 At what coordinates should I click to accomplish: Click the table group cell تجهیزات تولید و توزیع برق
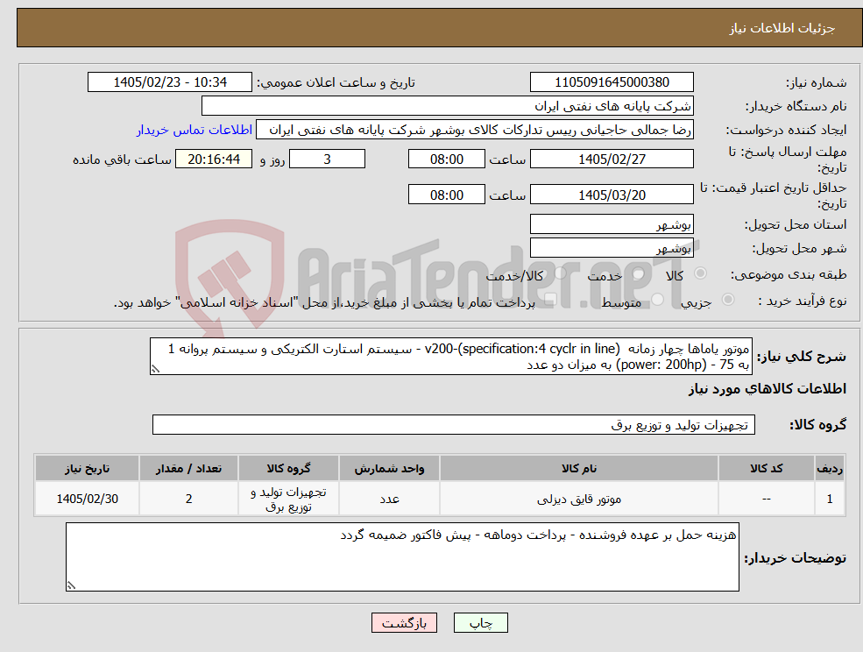pos(288,499)
